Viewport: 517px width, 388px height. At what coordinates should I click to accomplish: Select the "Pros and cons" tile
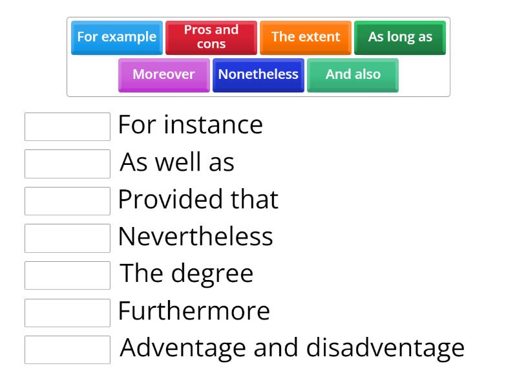(x=211, y=38)
